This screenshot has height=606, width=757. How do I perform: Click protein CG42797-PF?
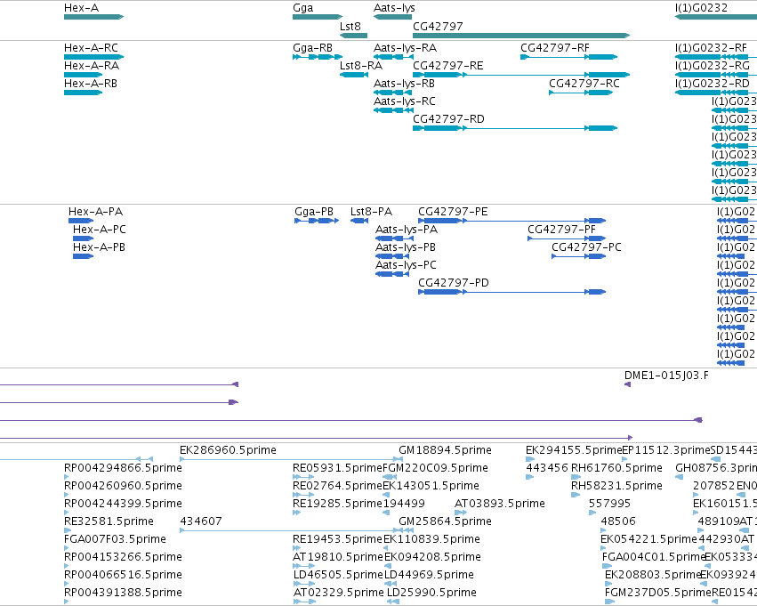tap(567, 238)
